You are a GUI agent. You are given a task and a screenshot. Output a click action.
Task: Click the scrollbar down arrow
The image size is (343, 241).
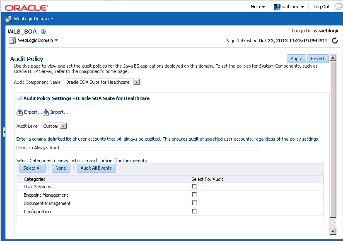333,231
